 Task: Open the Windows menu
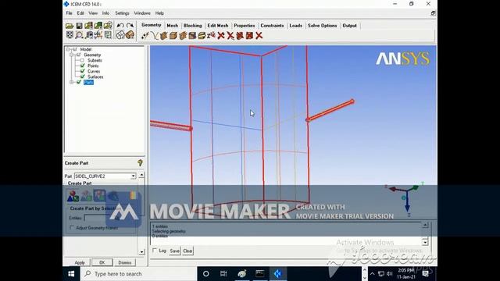[142, 13]
